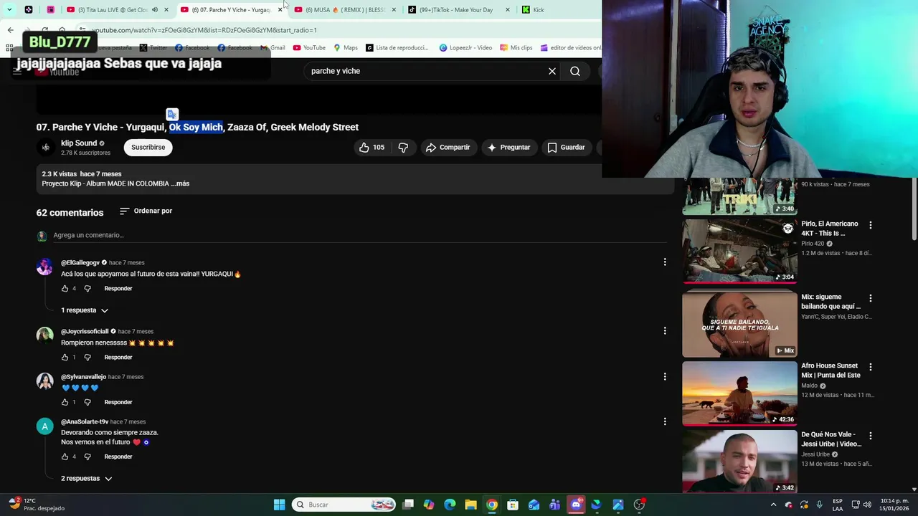The image size is (918, 516).
Task: Expand the description with '...más'
Action: (180, 183)
